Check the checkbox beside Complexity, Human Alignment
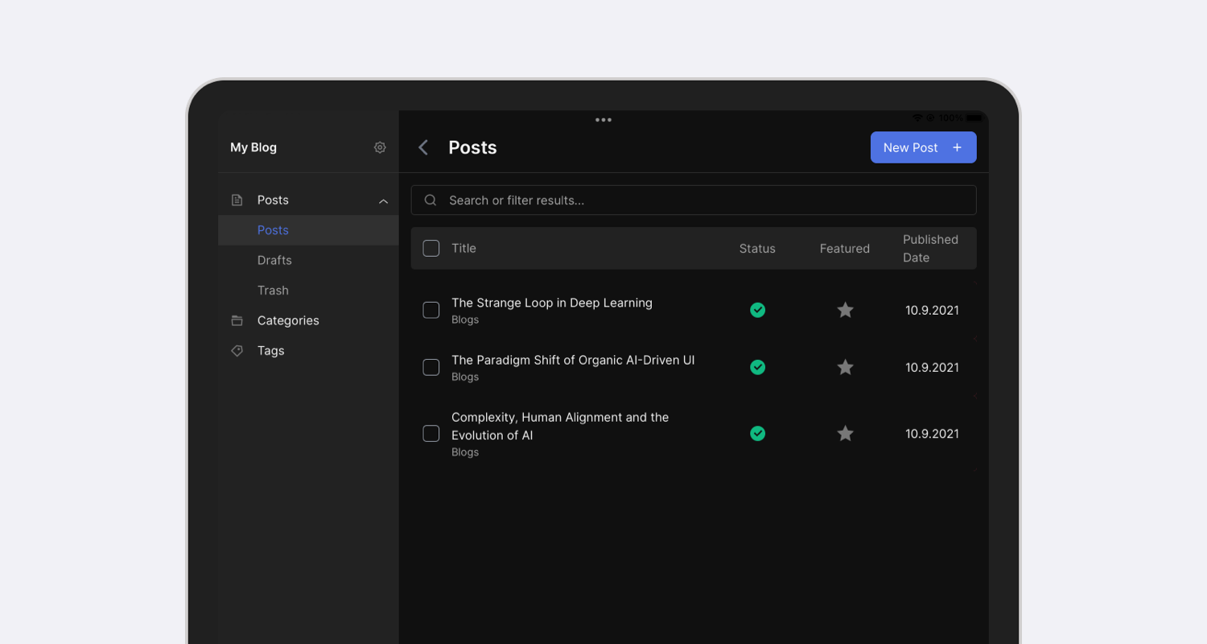This screenshot has width=1207, height=644. (x=430, y=433)
